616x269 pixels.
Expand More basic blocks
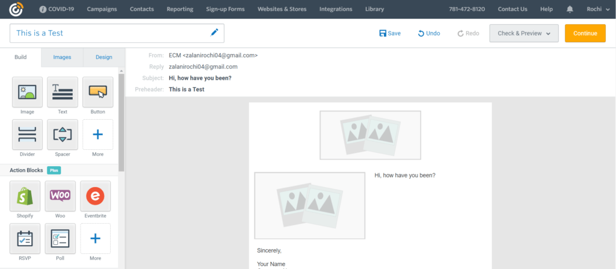(98, 135)
